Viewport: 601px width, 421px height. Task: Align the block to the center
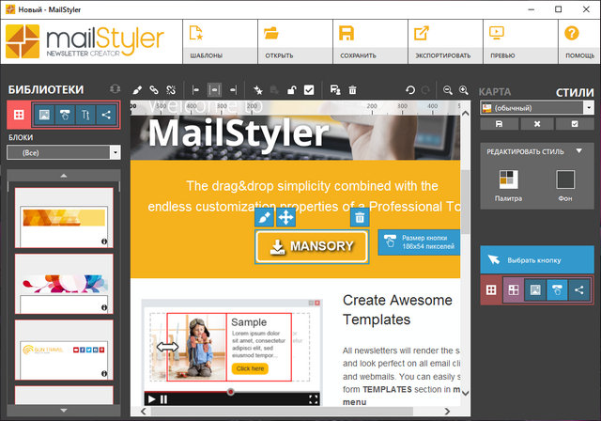214,90
